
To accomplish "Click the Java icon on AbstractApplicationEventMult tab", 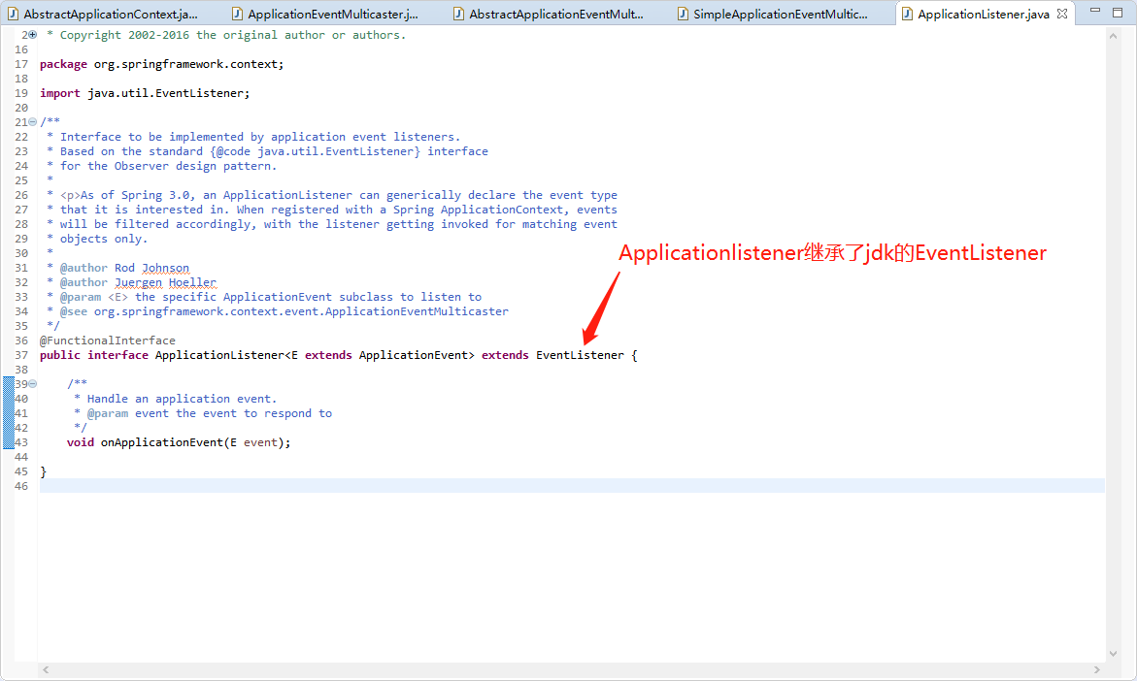I will pos(459,14).
